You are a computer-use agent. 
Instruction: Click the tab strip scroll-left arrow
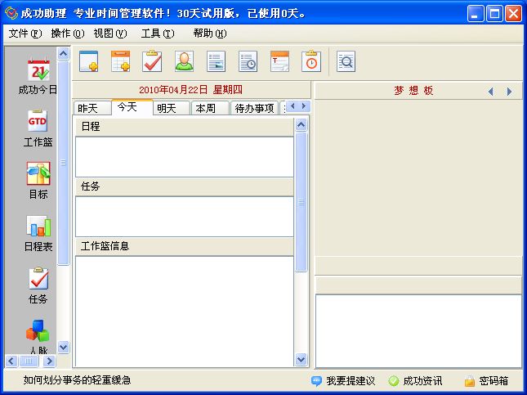pos(293,106)
